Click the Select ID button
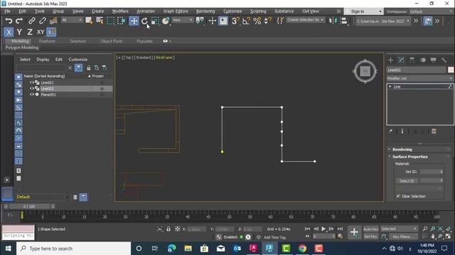 coord(407,181)
